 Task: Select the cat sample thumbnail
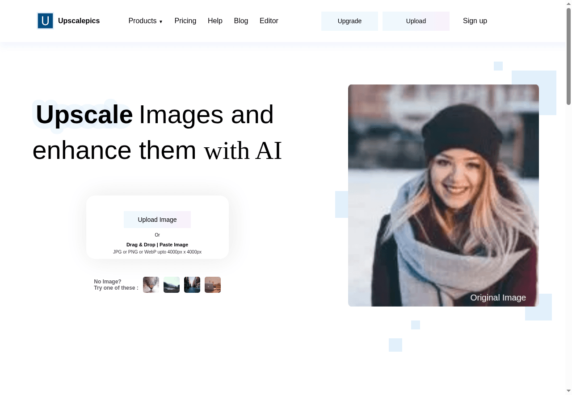click(x=151, y=285)
